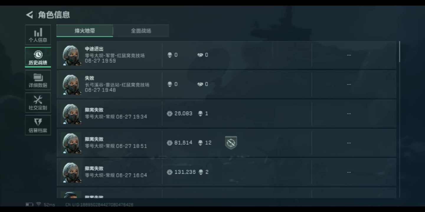Image resolution: width=425 pixels, height=212 pixels.
Task: Click the operator avatar in the 18:51 match
Action: [x=72, y=143]
